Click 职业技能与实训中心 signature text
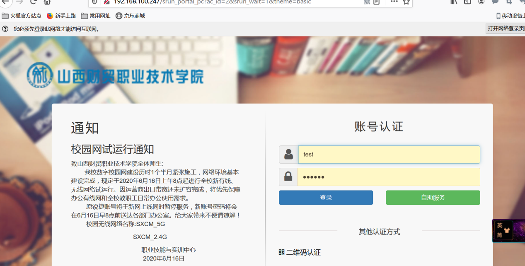Viewport: 525px width, 266px height. (x=169, y=250)
